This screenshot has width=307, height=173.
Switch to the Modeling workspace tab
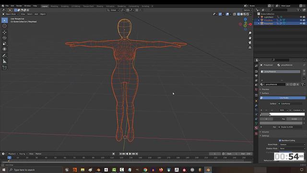coord(54,6)
